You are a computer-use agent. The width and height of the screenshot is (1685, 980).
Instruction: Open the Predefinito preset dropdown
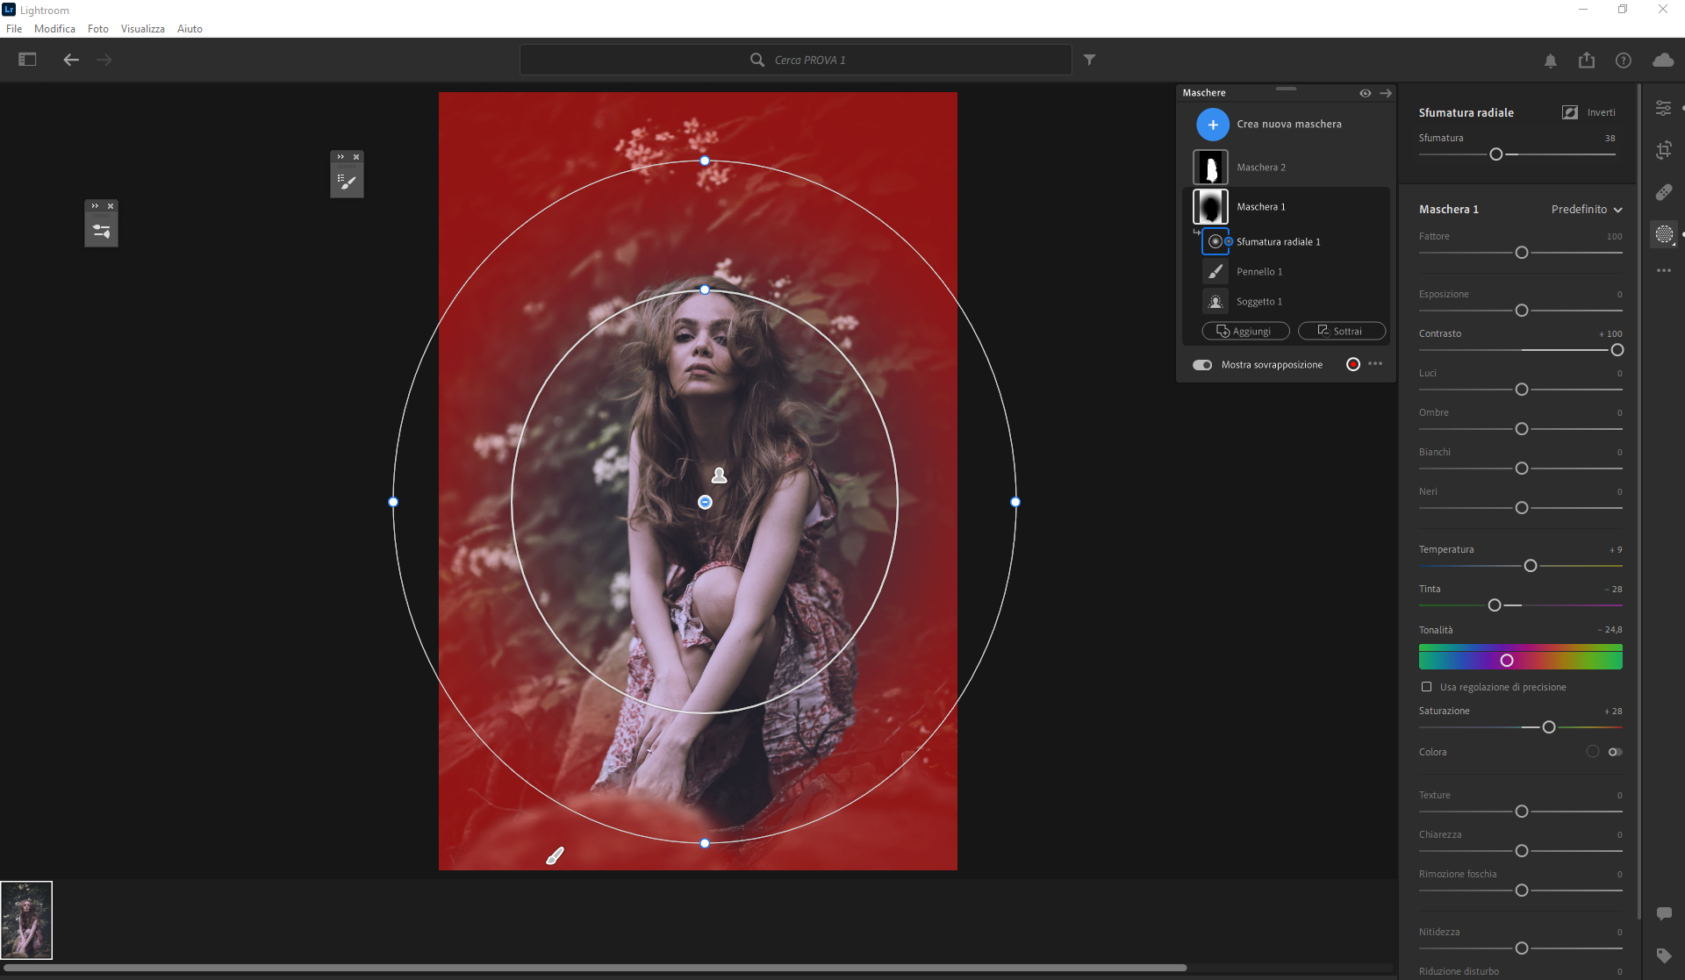tap(1586, 210)
